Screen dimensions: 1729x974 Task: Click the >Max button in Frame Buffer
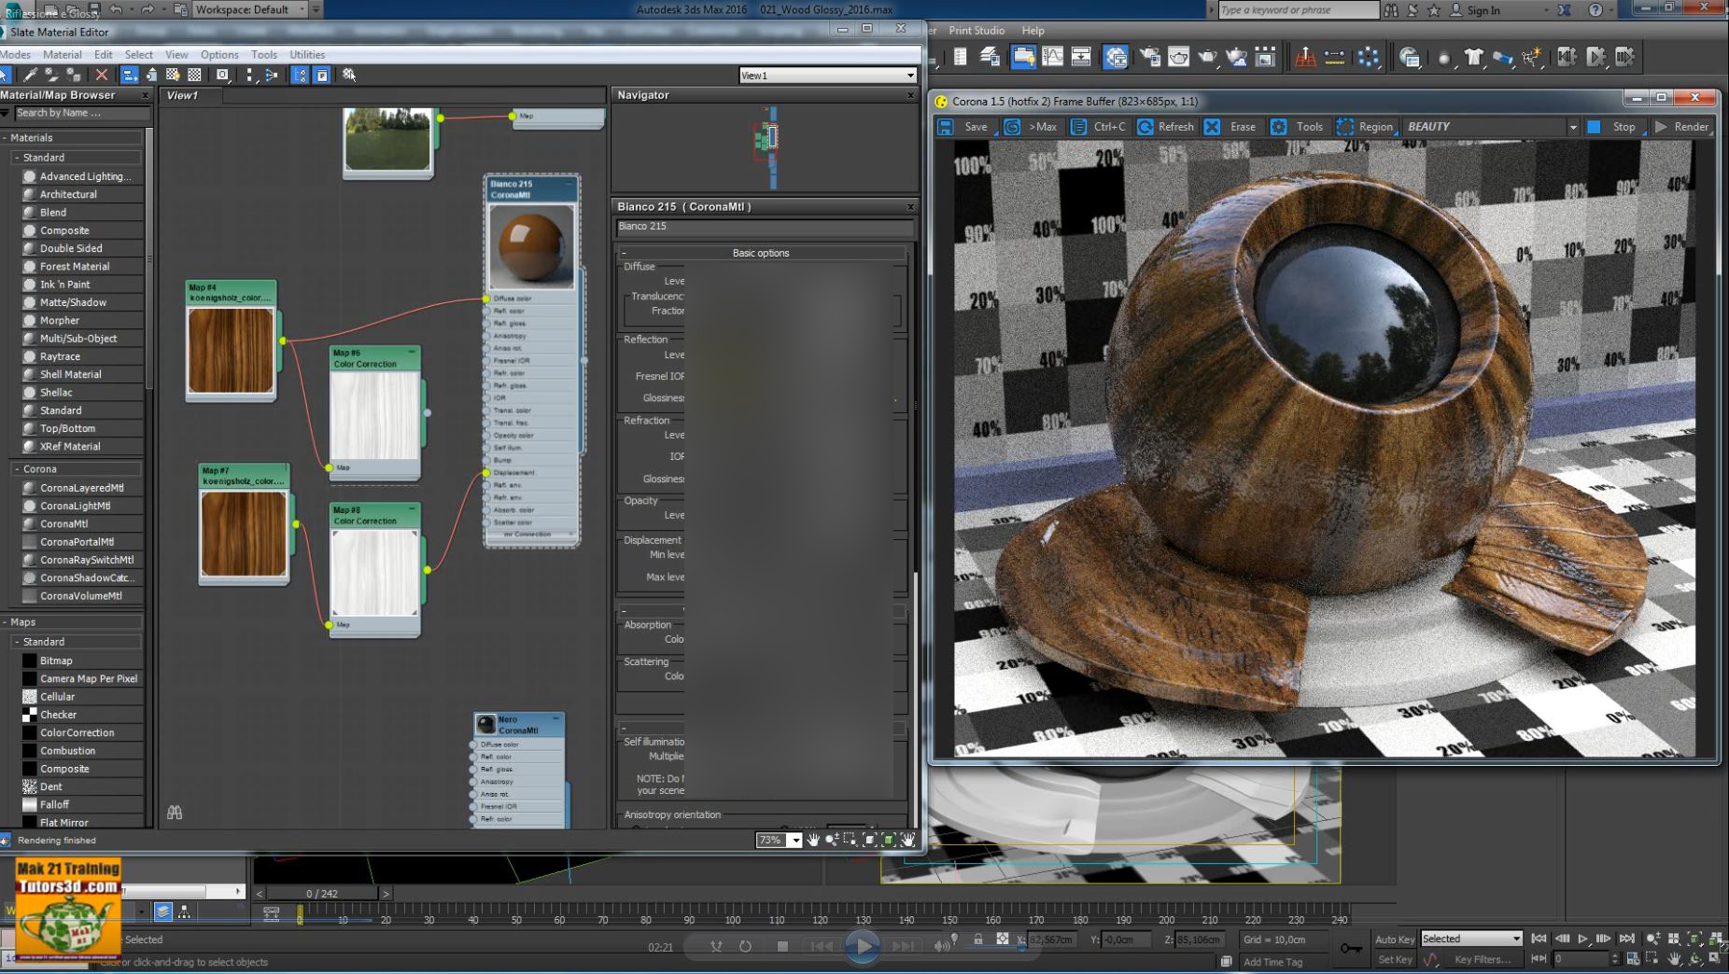click(1032, 126)
